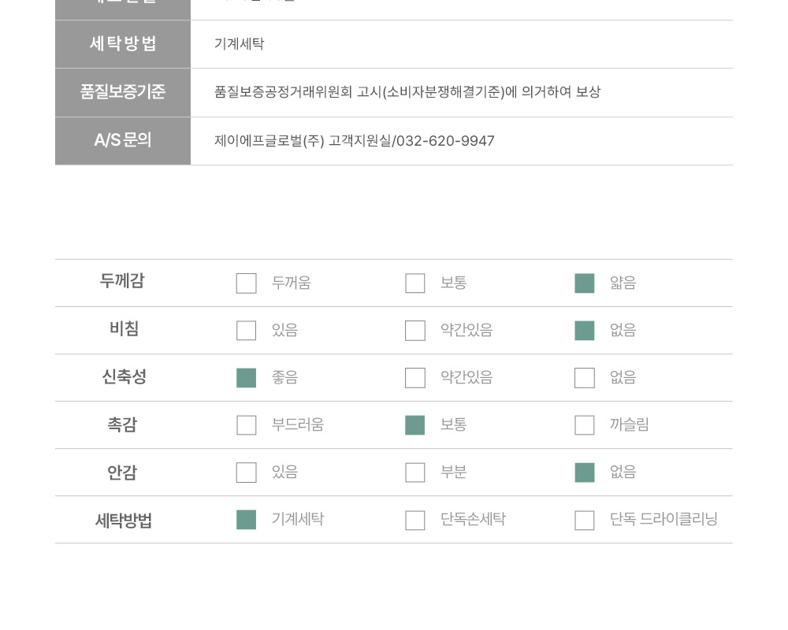Check the 보통 box in 두께감 row
The height and width of the screenshot is (630, 788).
pos(415,283)
